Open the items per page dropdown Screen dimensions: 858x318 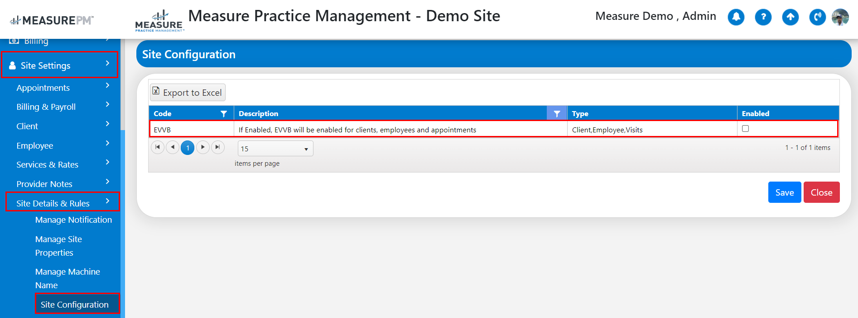tap(275, 149)
